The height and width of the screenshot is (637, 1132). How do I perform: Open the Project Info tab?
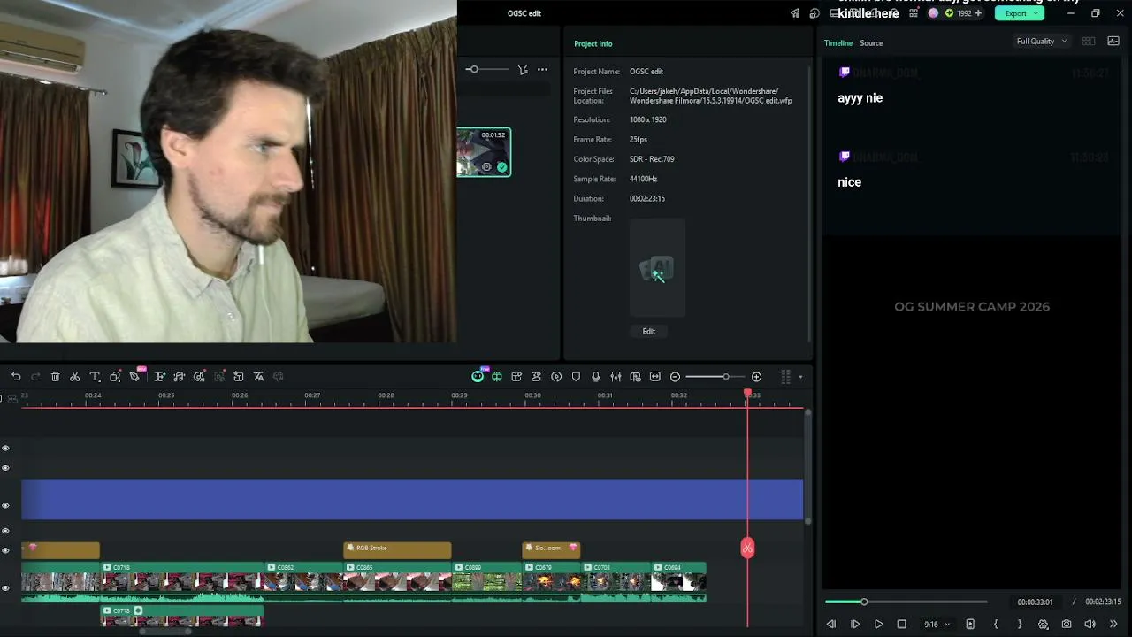593,43
